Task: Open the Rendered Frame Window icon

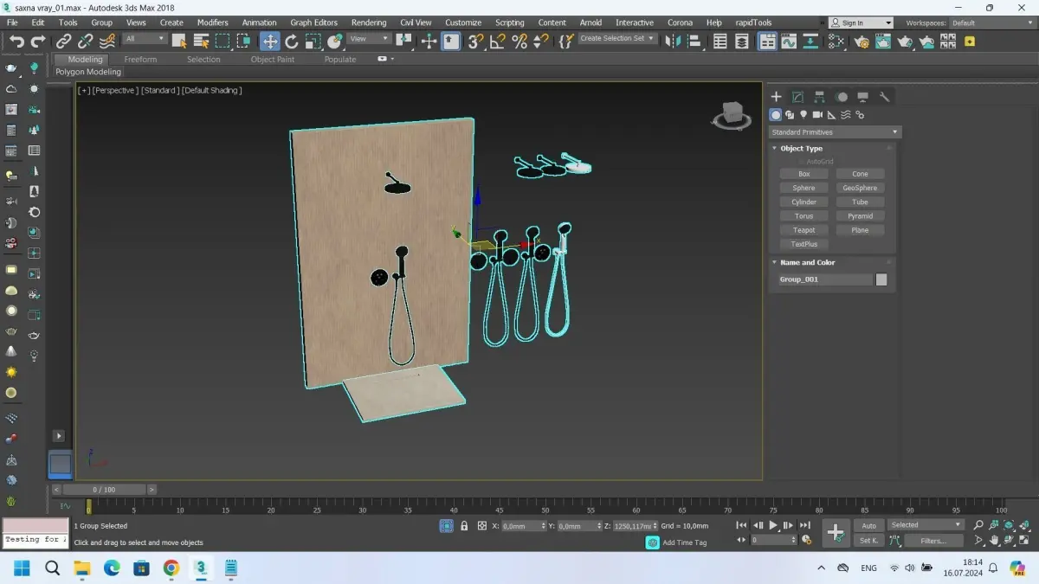Action: click(883, 41)
